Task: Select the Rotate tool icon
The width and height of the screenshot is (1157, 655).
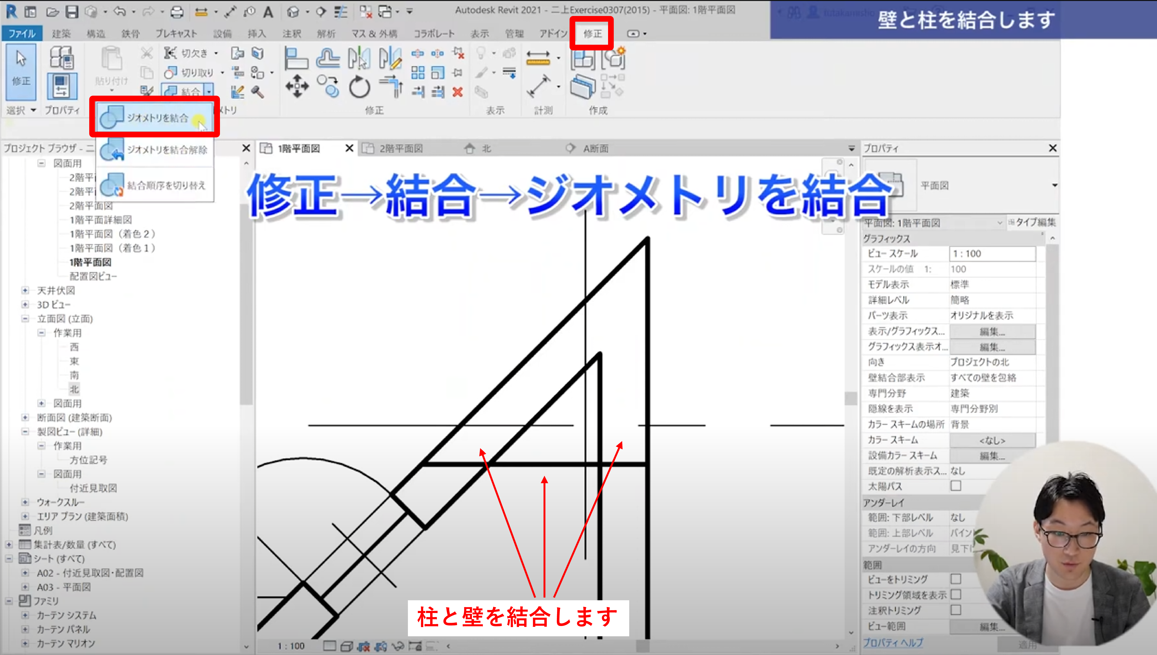Action: [359, 87]
